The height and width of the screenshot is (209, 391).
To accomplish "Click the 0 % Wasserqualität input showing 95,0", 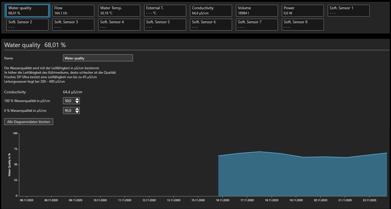I will [x=69, y=111].
